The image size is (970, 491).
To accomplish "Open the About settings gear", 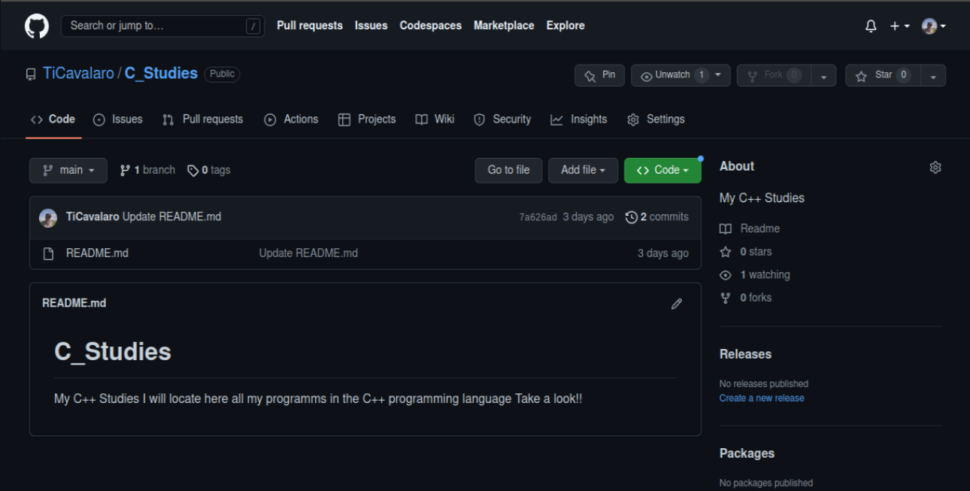I will [x=935, y=167].
